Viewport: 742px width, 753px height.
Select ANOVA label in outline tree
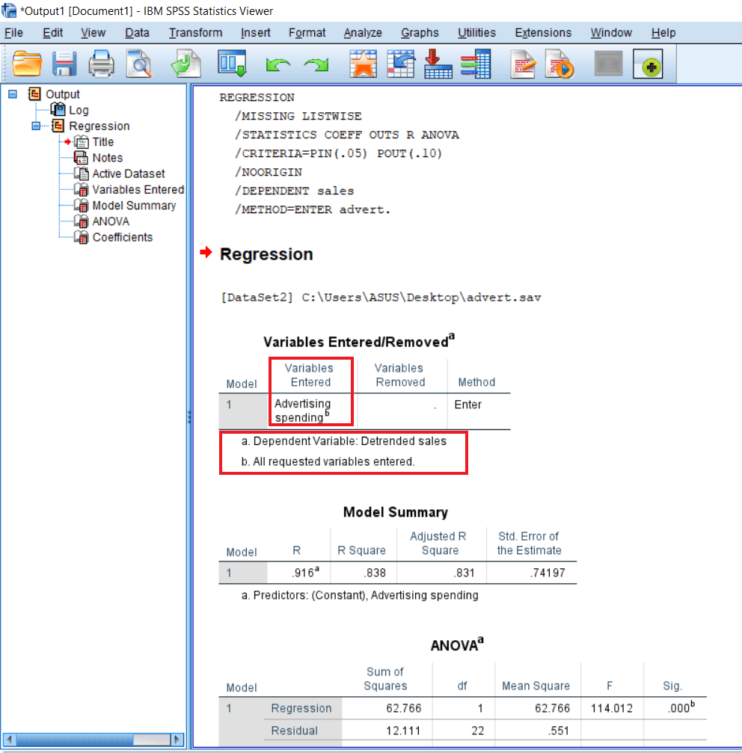point(111,221)
